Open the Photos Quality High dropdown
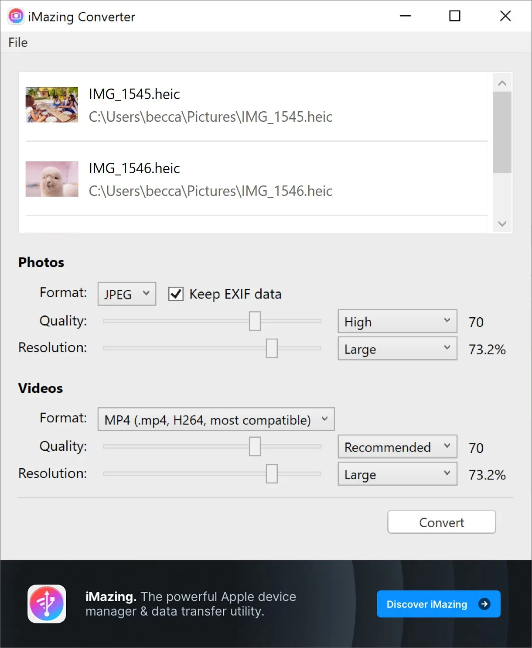Viewport: 532px width, 648px height. coord(397,322)
